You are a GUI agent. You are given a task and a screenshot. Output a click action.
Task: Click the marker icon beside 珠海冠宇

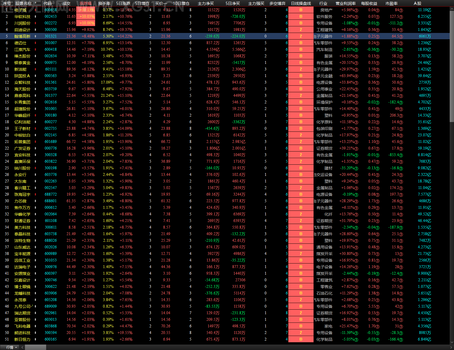(x=36, y=194)
